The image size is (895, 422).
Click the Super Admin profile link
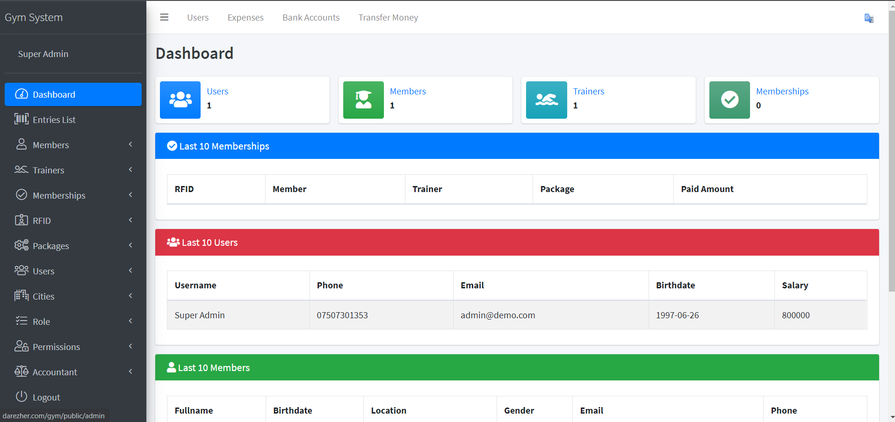(43, 54)
